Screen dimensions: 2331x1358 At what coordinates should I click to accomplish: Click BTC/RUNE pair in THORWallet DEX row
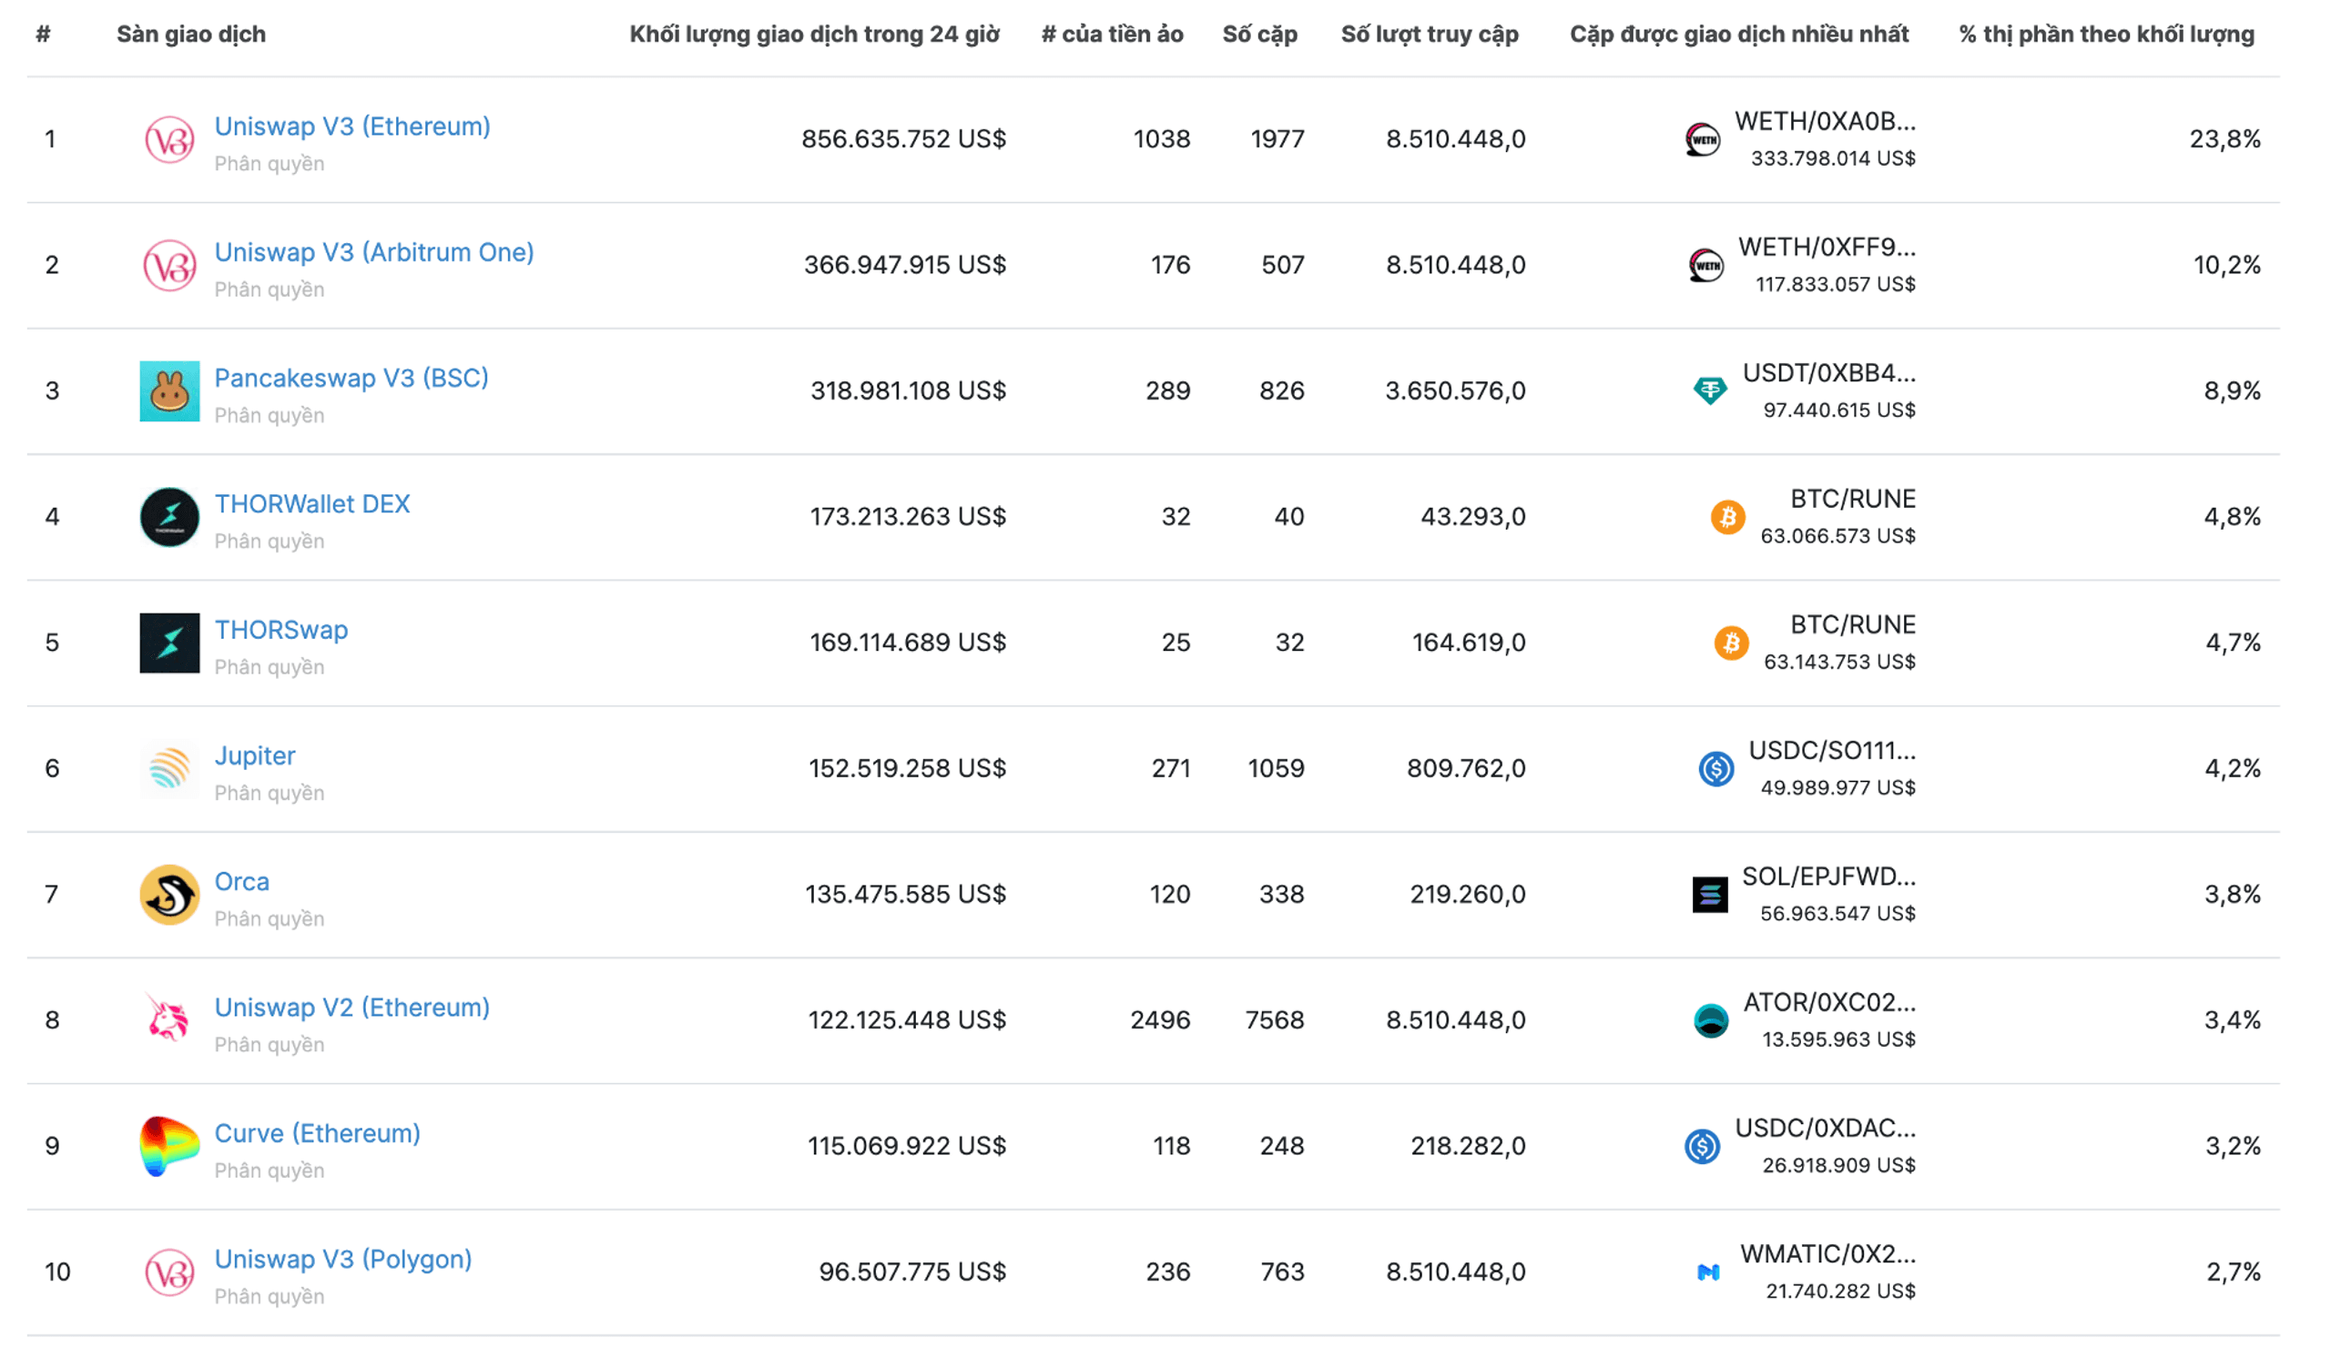coord(1855,499)
